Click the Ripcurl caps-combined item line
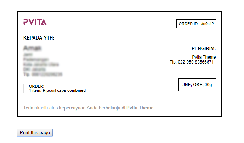 pos(57,90)
